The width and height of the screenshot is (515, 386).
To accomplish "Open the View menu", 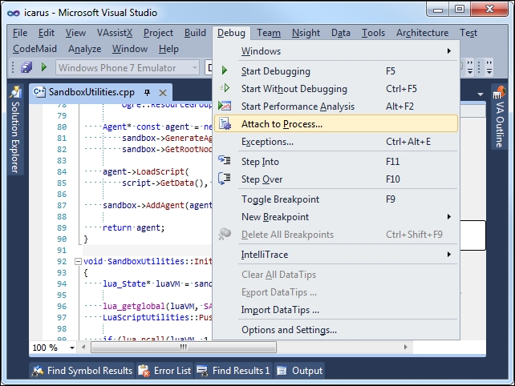I will [75, 33].
